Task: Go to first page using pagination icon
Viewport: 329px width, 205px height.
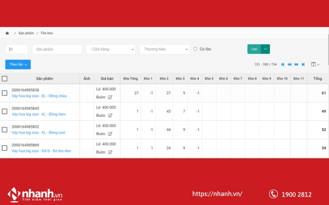Action: coord(283,64)
